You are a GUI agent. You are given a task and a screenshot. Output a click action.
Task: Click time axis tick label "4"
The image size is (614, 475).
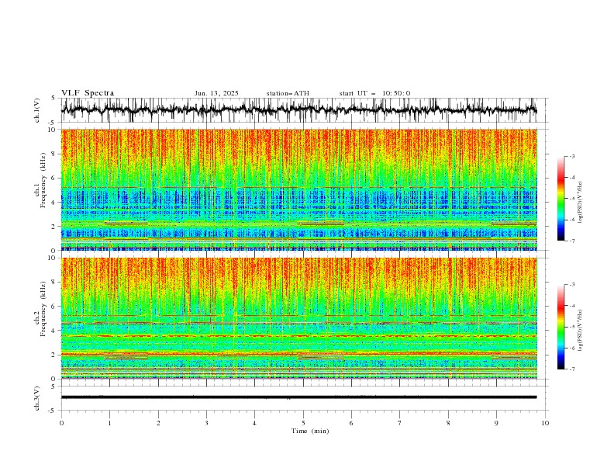[254, 423]
